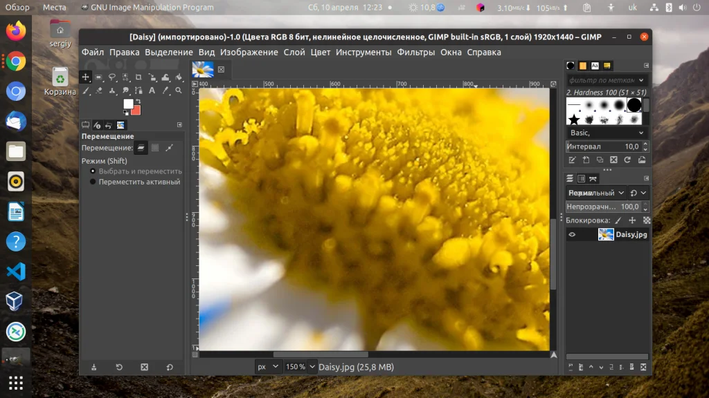Select the Free Select lasso tool
The image size is (709, 398).
112,77
